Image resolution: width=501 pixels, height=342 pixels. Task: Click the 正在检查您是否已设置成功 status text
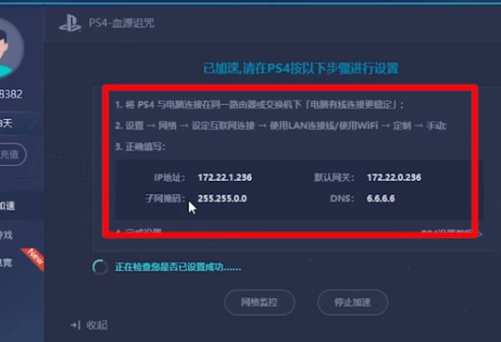tap(178, 267)
